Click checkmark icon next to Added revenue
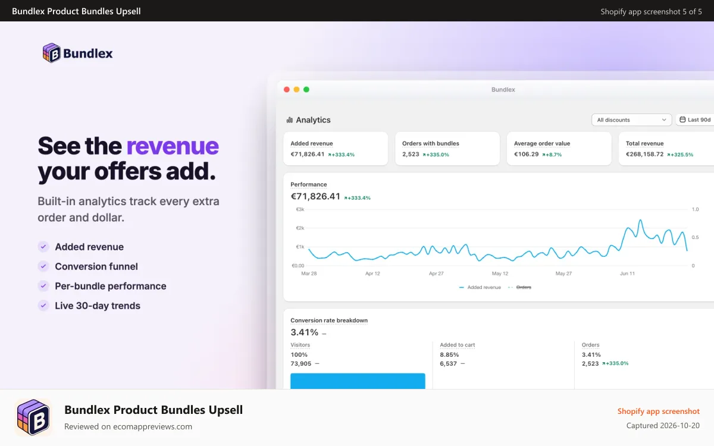The height and width of the screenshot is (446, 714). (43, 247)
